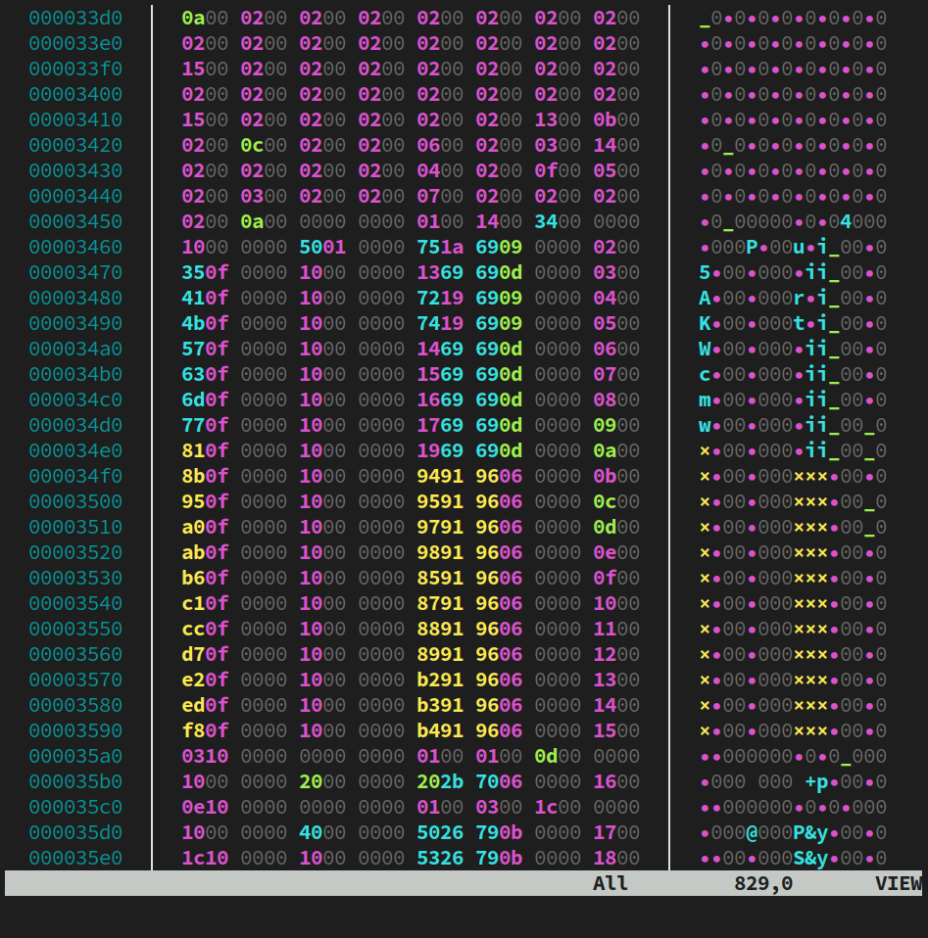Click the hex value b491
Image resolution: width=928 pixels, height=938 pixels.
click(440, 730)
